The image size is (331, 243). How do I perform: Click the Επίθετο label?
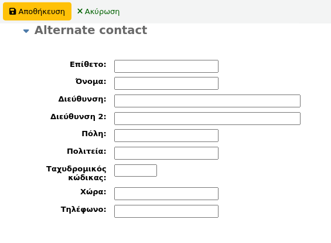coord(88,65)
